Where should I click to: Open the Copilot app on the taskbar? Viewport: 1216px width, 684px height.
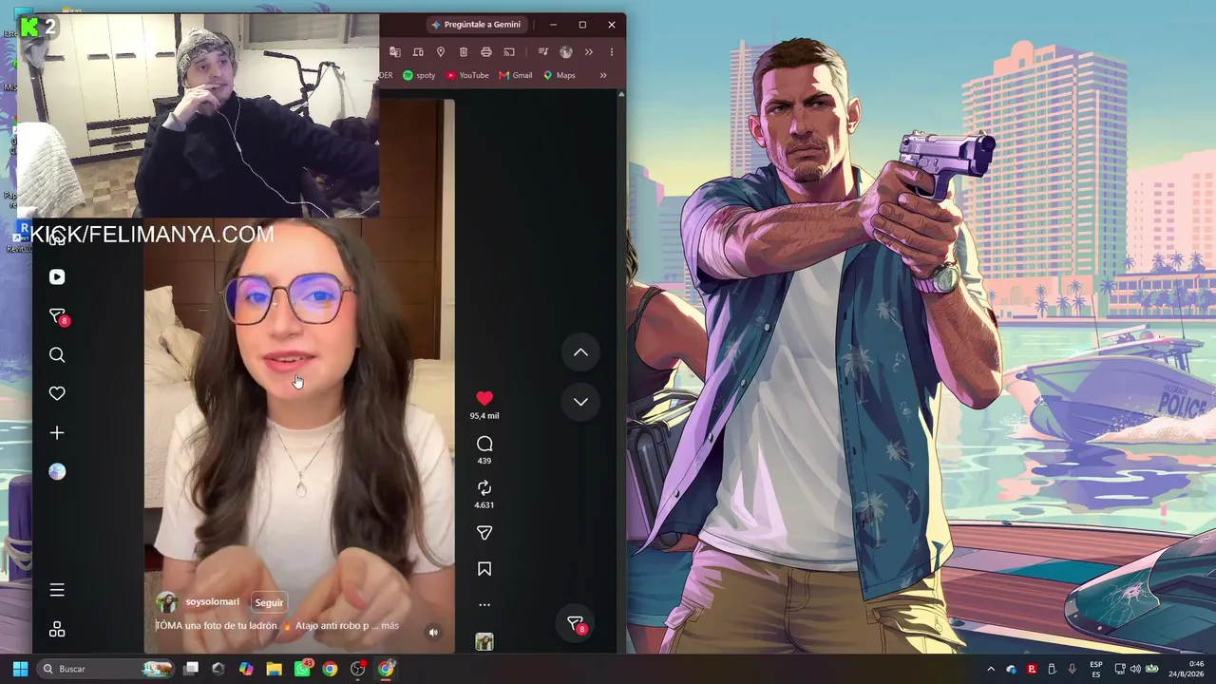[246, 669]
